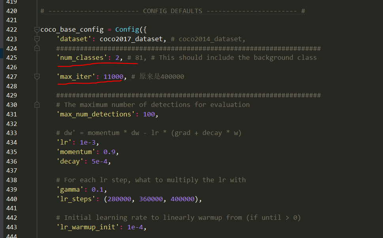Toggle the fold marker at line 430
This screenshot has width=383, height=238.
click(37, 105)
